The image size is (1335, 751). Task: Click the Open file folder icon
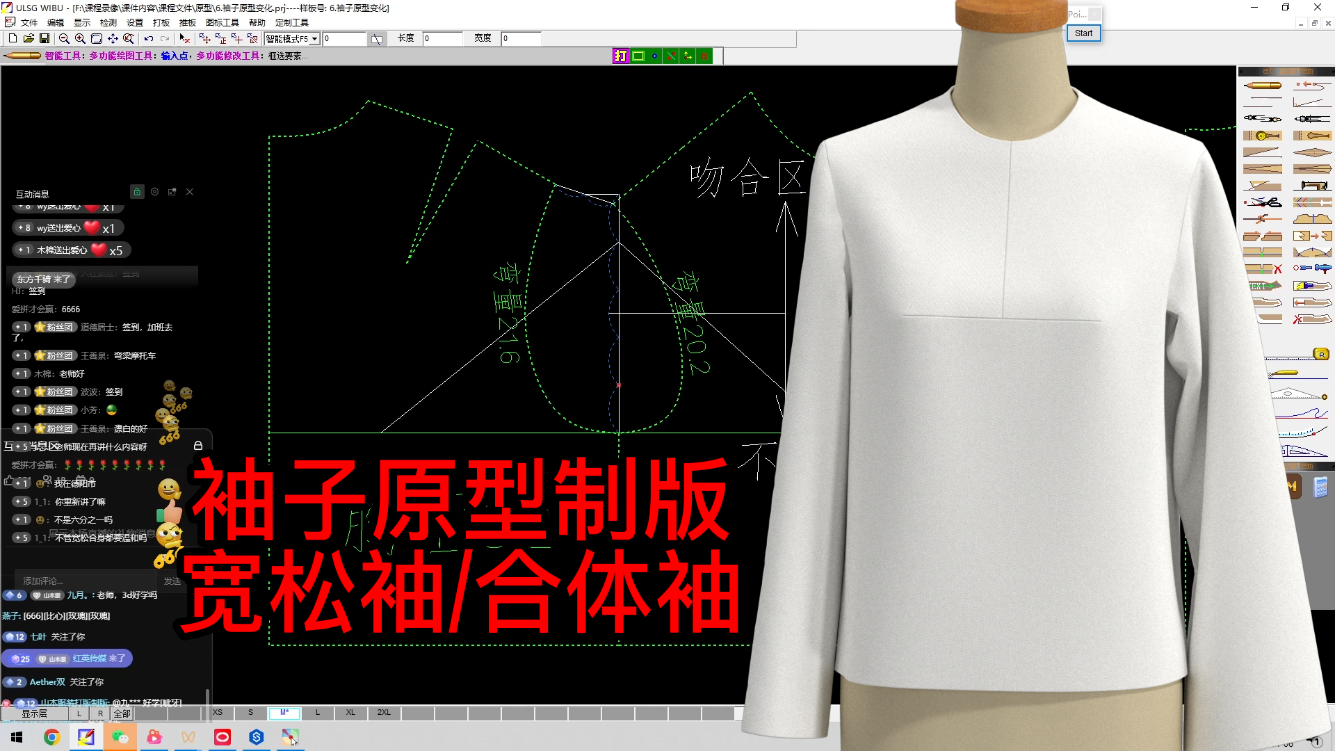point(29,39)
